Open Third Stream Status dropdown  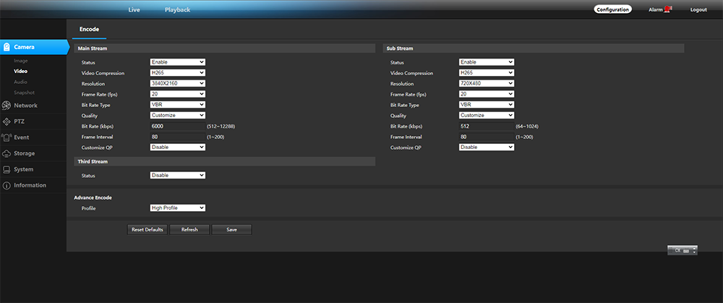(x=178, y=175)
